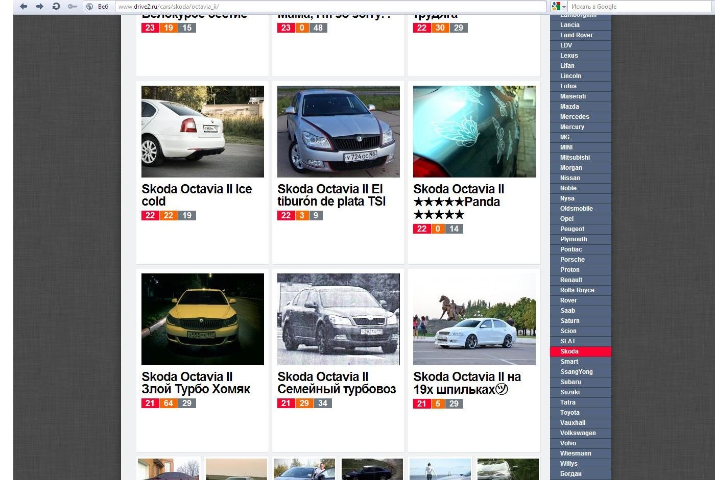Choose Opel from the brand sidebar

click(x=581, y=219)
